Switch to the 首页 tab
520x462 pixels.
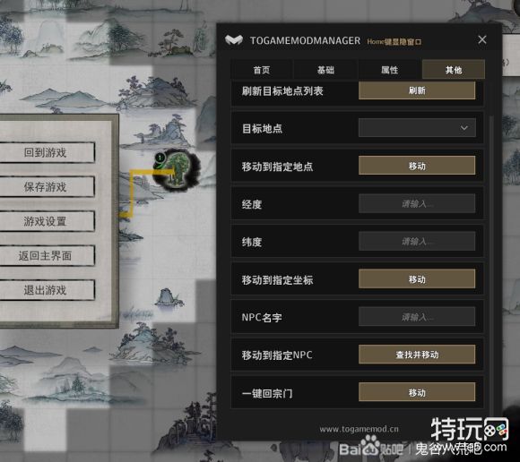pos(262,70)
